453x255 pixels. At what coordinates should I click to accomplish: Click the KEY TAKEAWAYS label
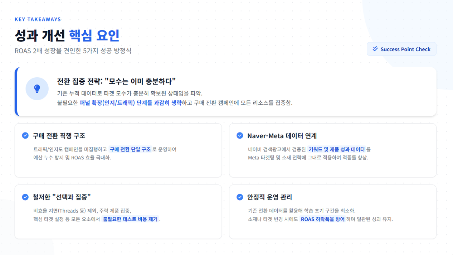pos(38,19)
